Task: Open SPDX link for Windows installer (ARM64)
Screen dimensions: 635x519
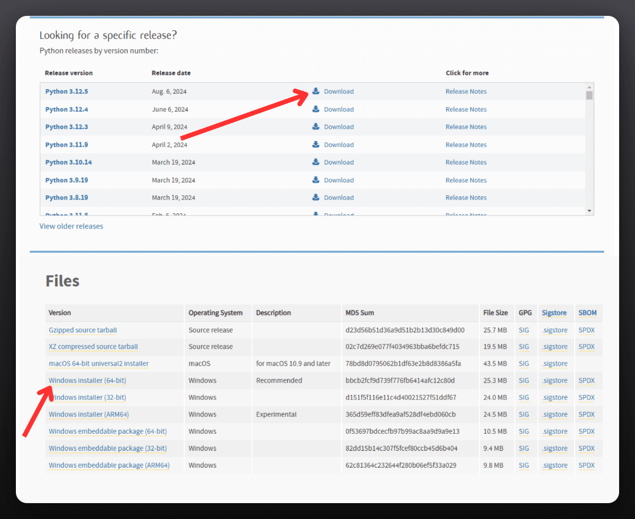Action: point(586,415)
